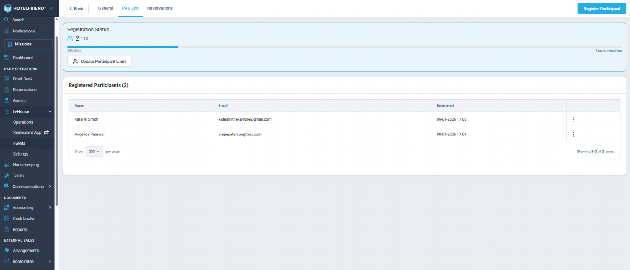Open actions menu for Angelica Peterson

(573, 134)
